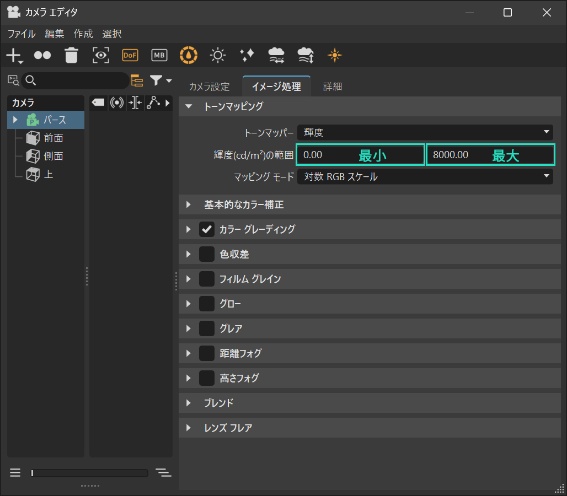Image resolution: width=567 pixels, height=496 pixels.
Task: Click the add new camera plus icon
Action: (13, 55)
